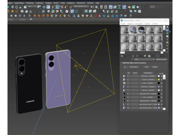
Task: Open Utilities menu in Material Editor
Action: pyautogui.click(x=155, y=24)
